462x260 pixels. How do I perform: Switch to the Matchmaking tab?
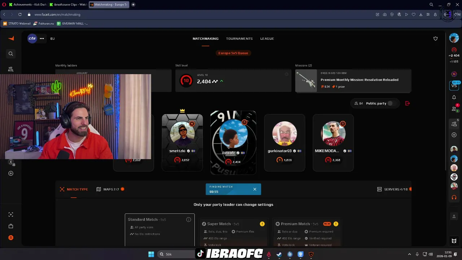click(205, 39)
